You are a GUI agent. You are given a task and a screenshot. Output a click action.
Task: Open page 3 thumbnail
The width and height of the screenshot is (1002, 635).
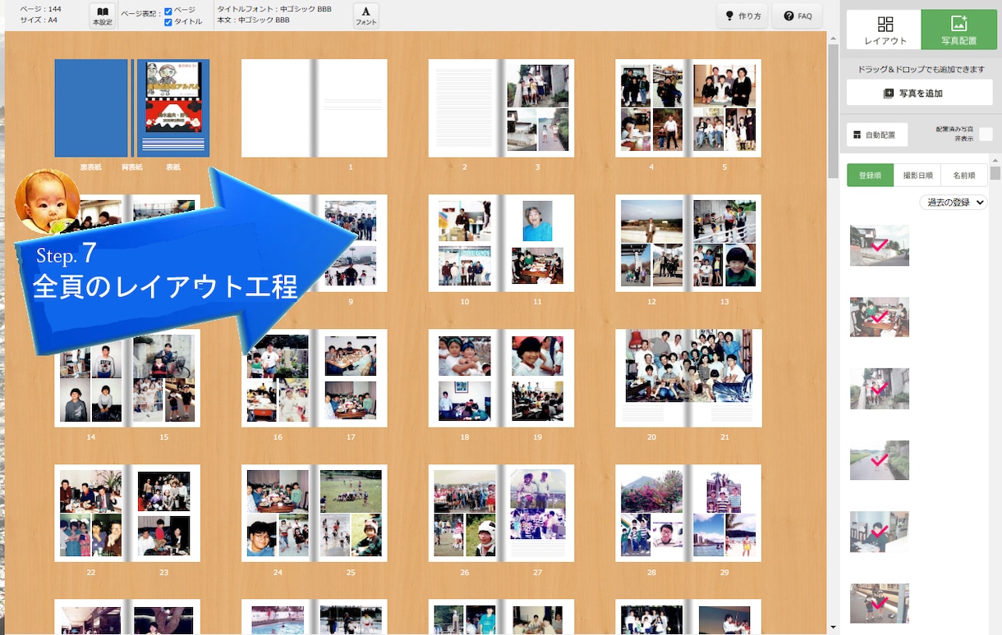[x=537, y=107]
